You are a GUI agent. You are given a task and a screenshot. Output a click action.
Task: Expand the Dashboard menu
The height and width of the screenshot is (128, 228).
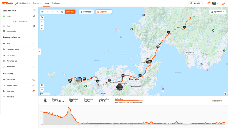pos(25,3)
